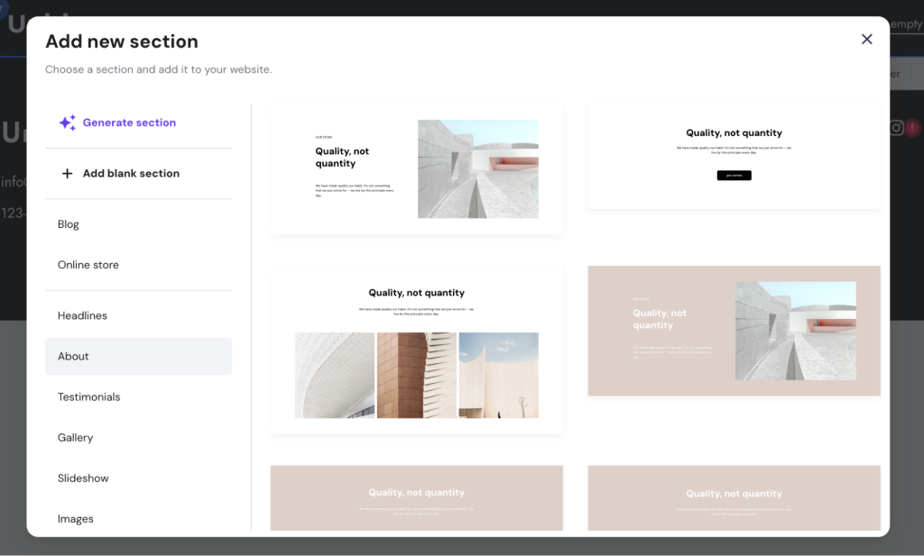Image resolution: width=924 pixels, height=556 pixels.
Task: Click the Generate section label
Action: pyautogui.click(x=129, y=123)
